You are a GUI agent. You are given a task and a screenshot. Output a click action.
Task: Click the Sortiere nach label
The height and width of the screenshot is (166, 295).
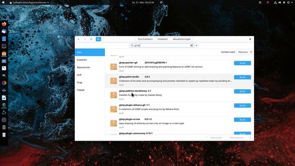(228, 52)
